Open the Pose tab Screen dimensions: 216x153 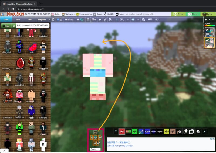coord(30,20)
